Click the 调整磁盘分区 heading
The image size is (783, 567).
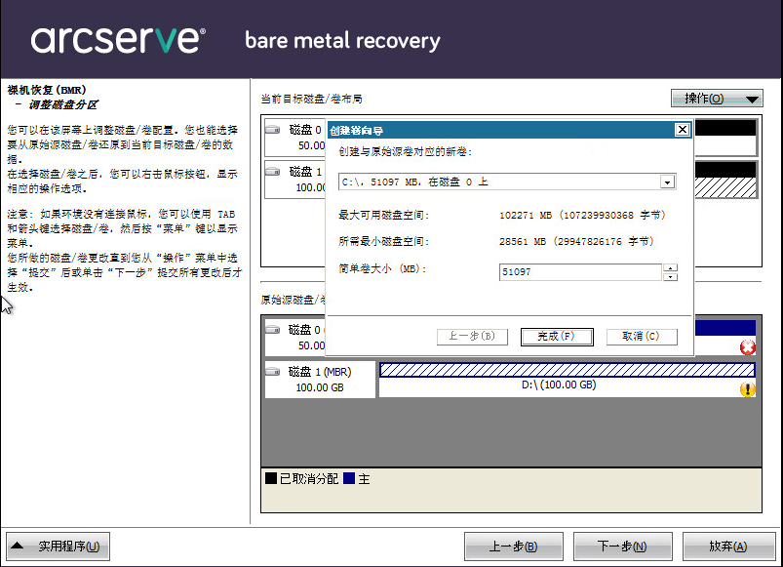click(x=63, y=104)
